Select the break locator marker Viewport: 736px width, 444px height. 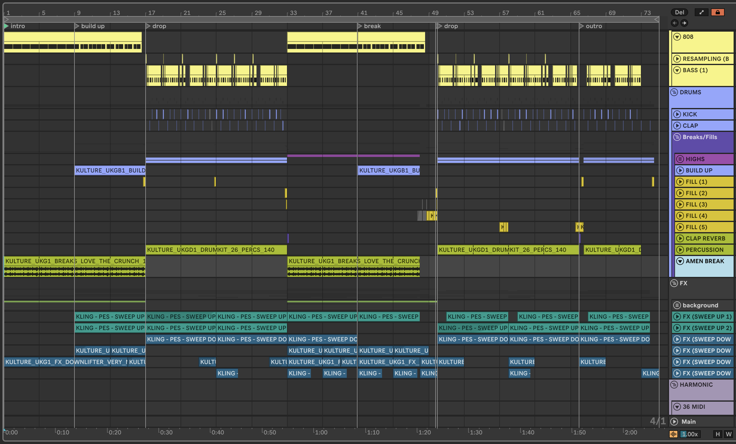pyautogui.click(x=360, y=26)
